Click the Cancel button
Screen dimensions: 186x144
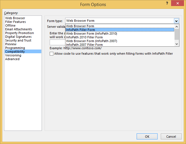171,137
